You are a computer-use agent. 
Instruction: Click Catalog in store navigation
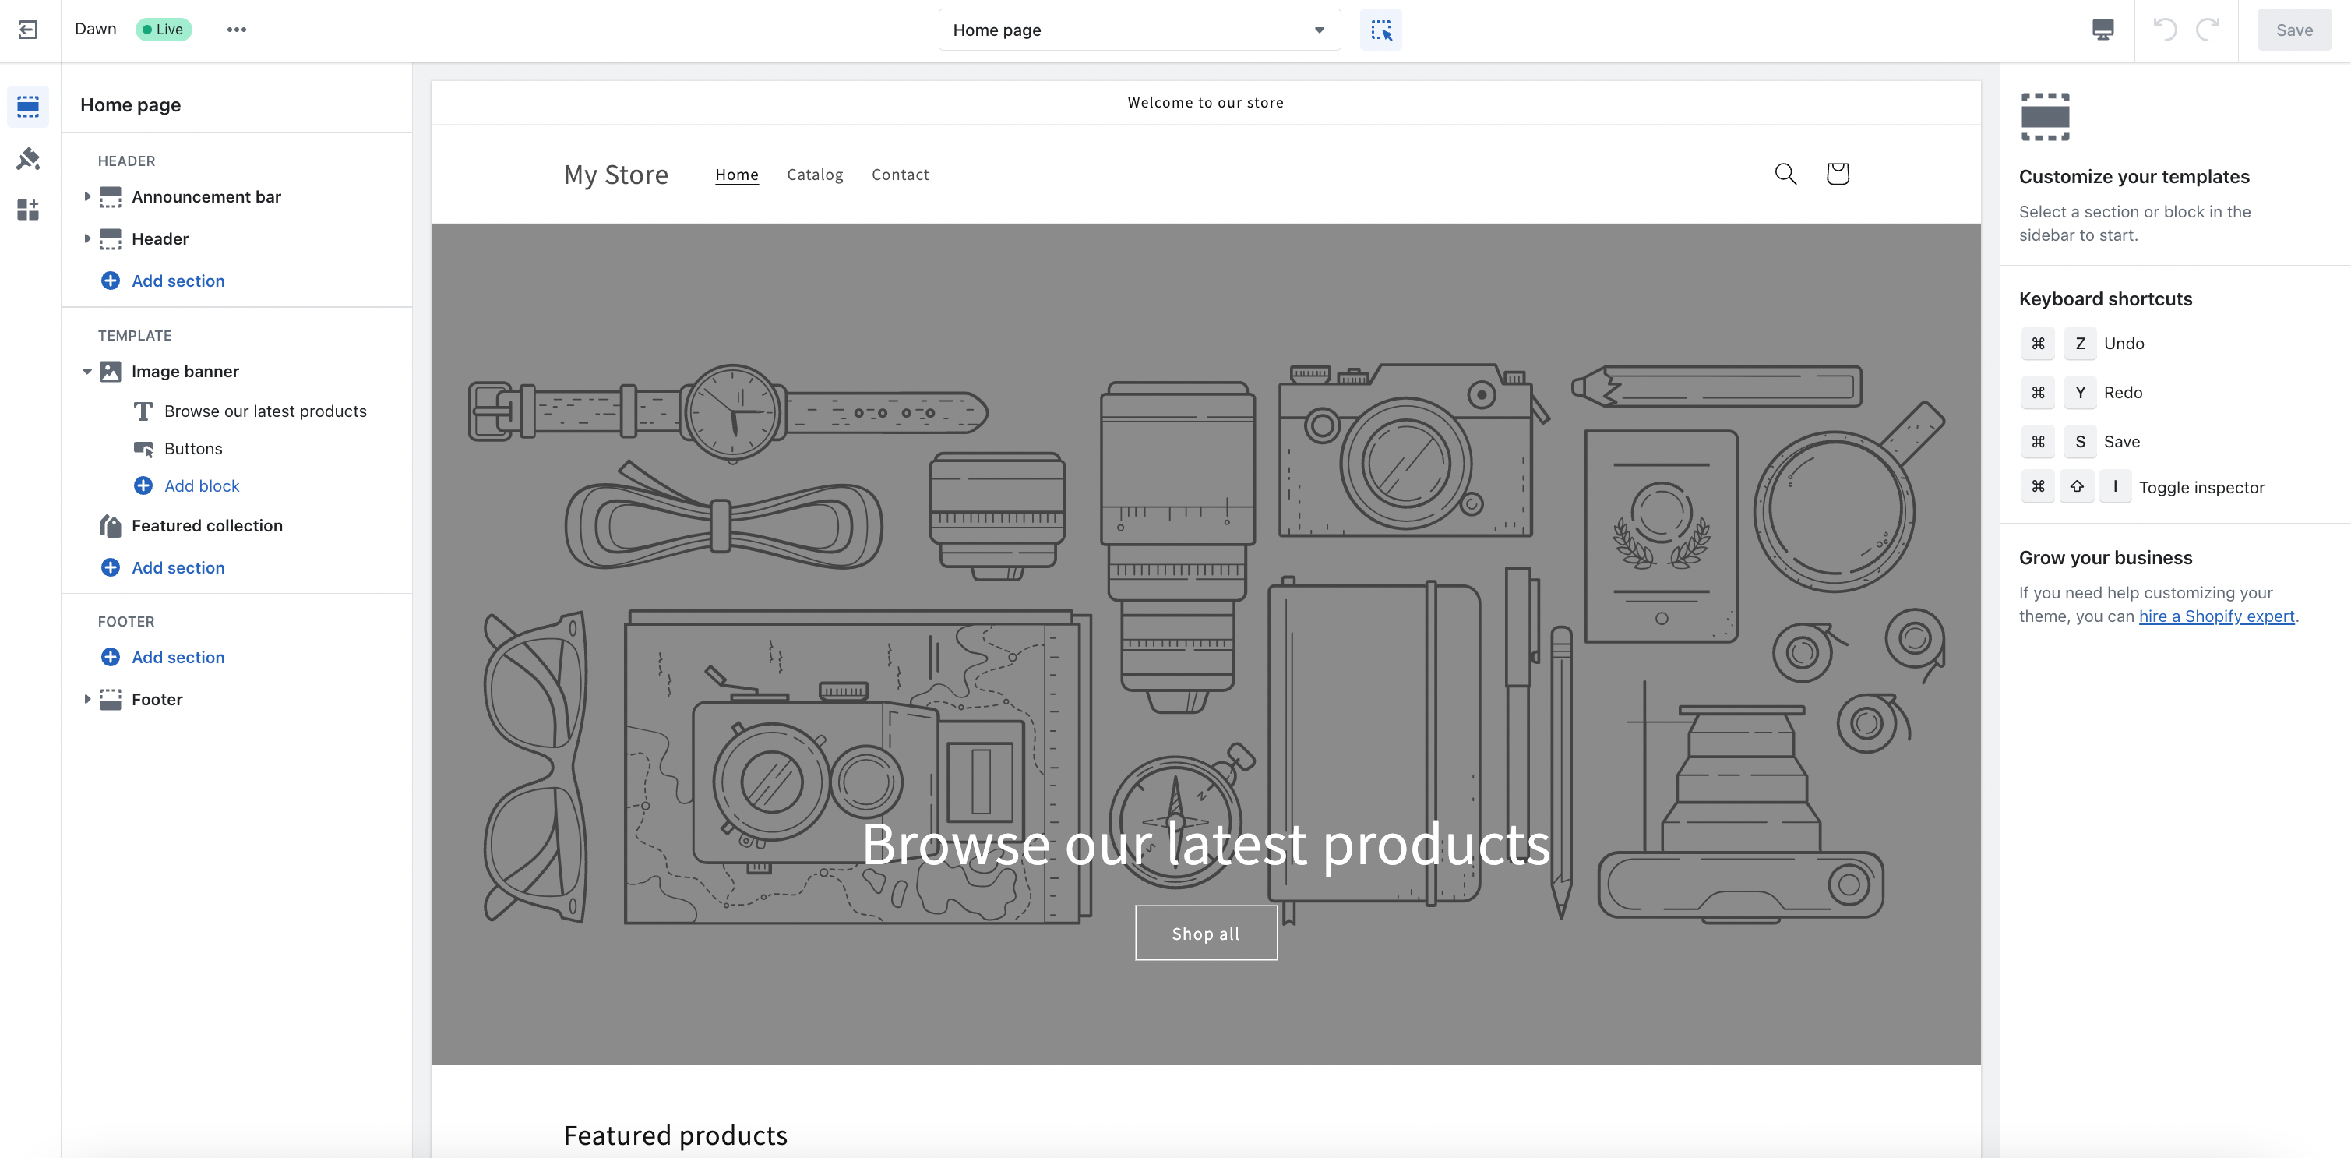(x=815, y=175)
